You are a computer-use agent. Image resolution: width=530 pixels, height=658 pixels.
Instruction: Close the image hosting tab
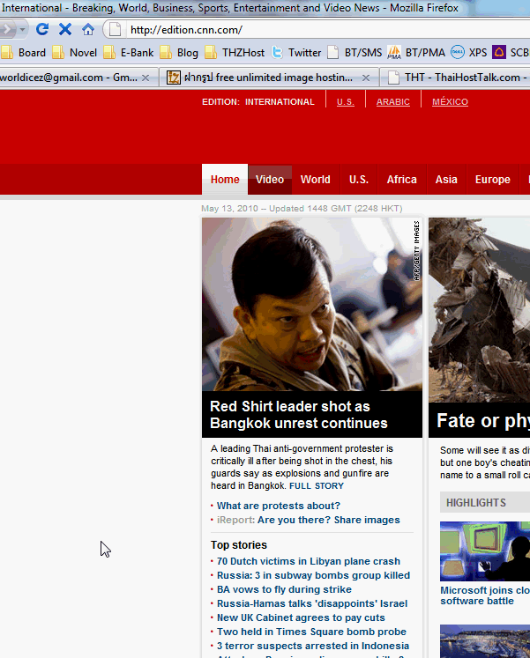pyautogui.click(x=366, y=78)
